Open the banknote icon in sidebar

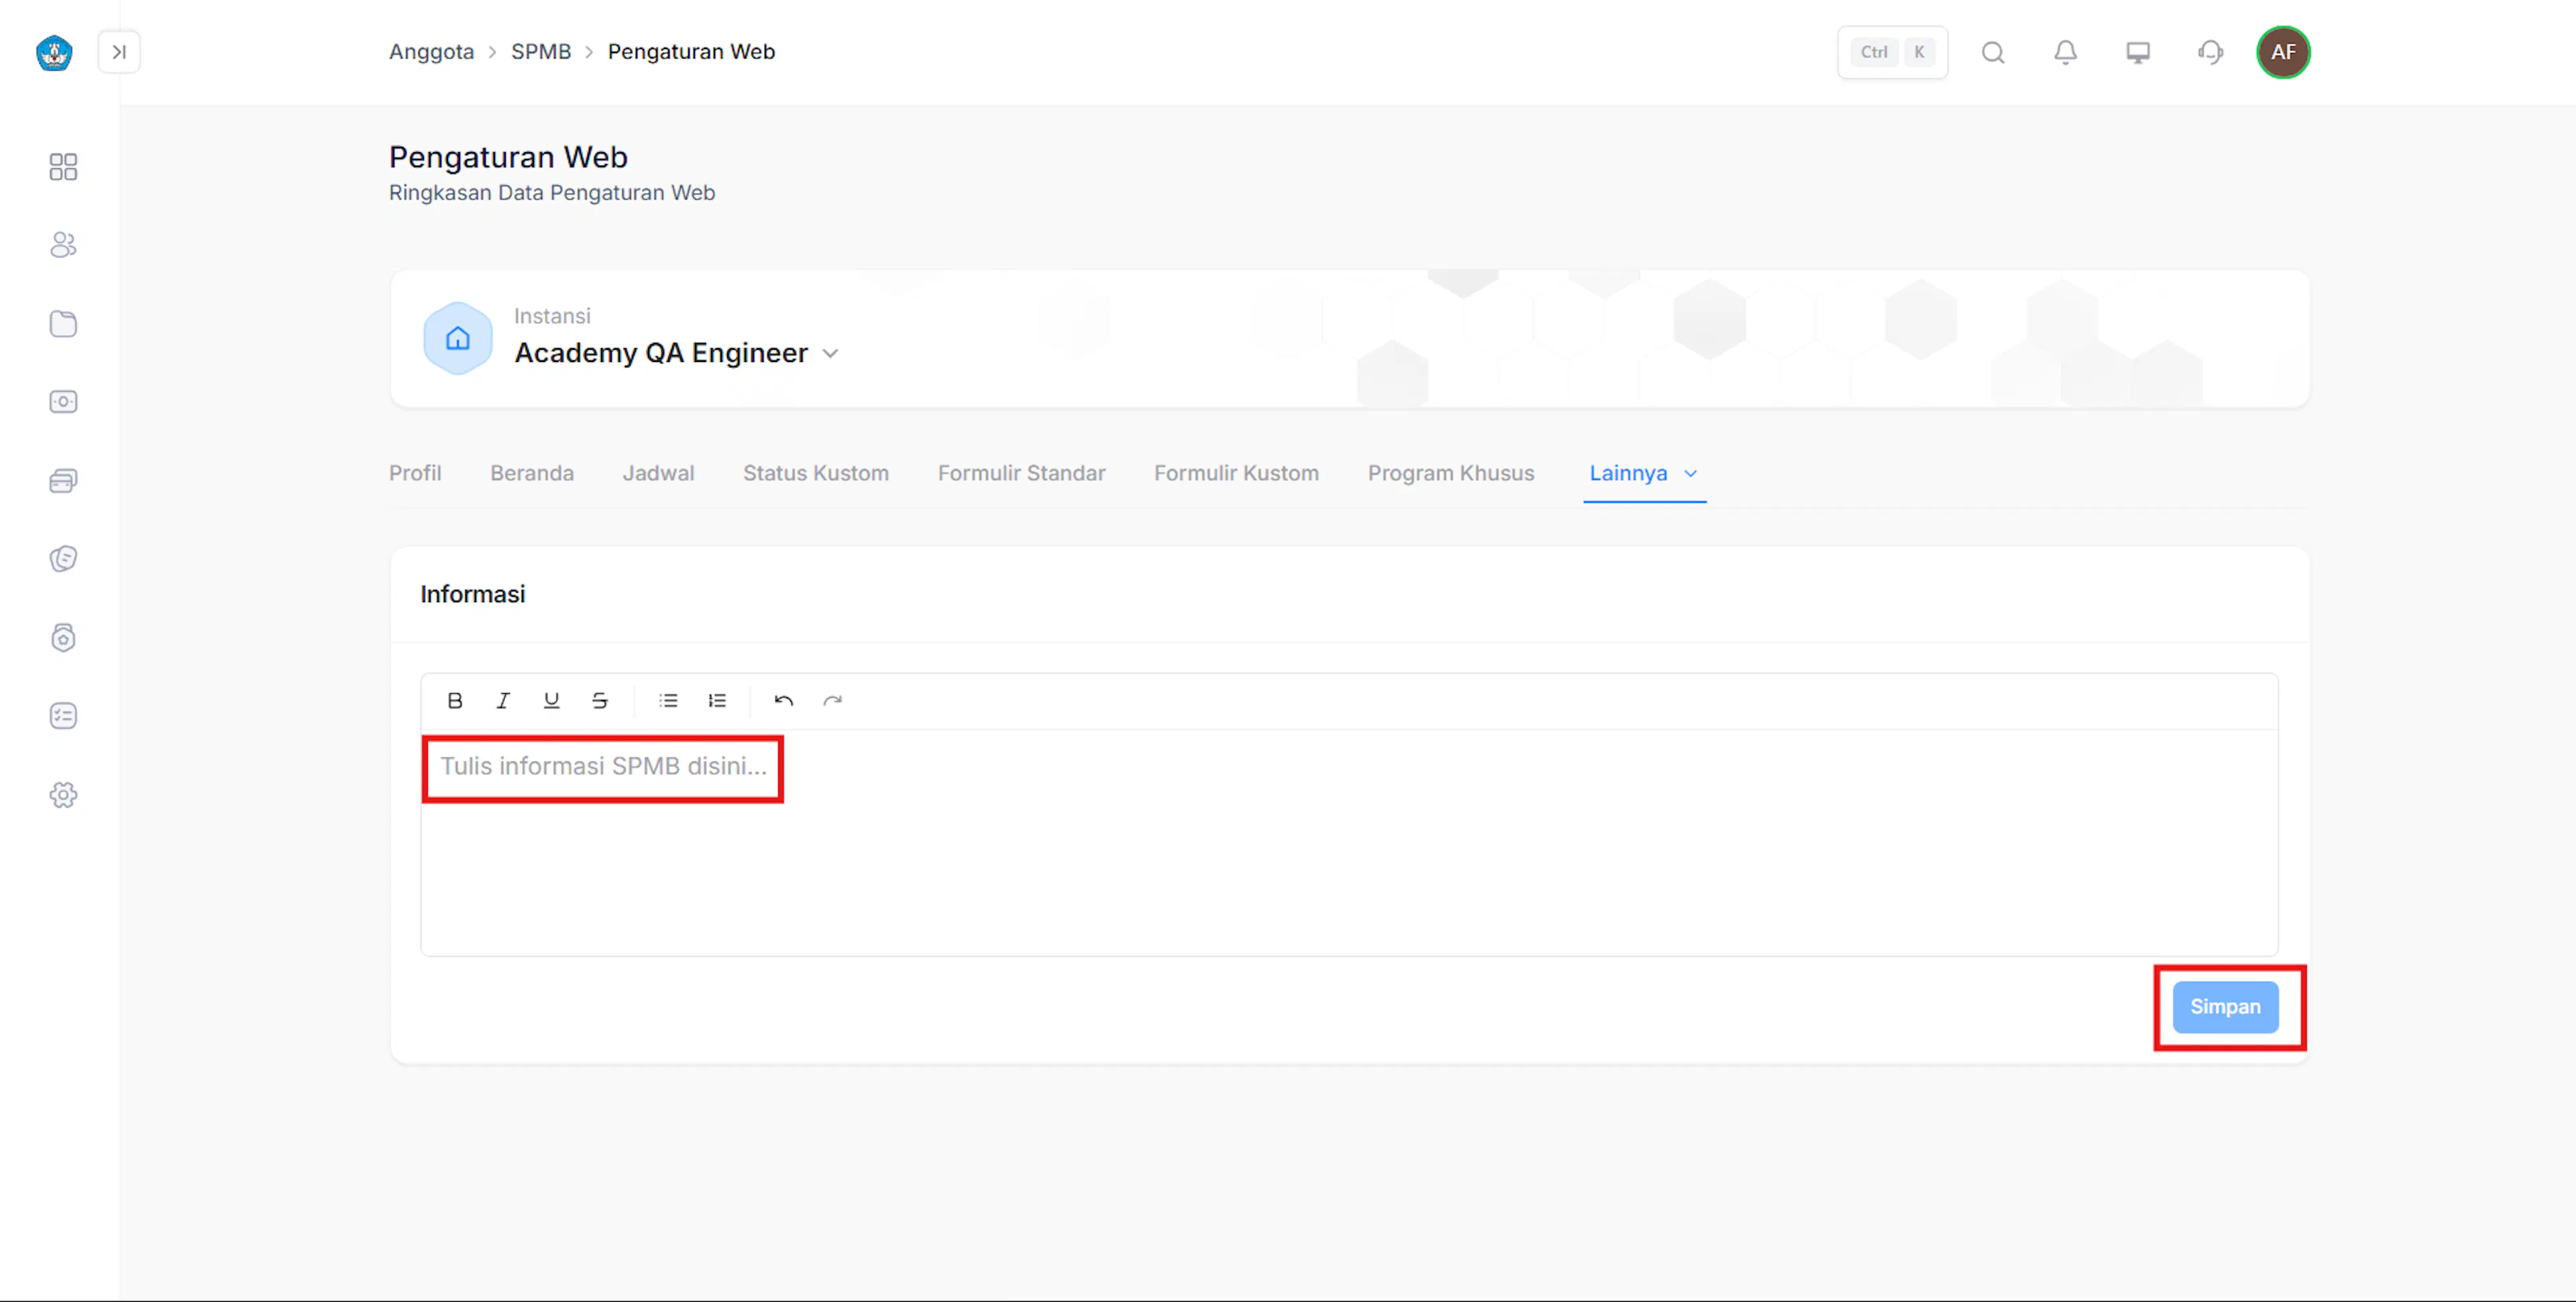coord(63,402)
